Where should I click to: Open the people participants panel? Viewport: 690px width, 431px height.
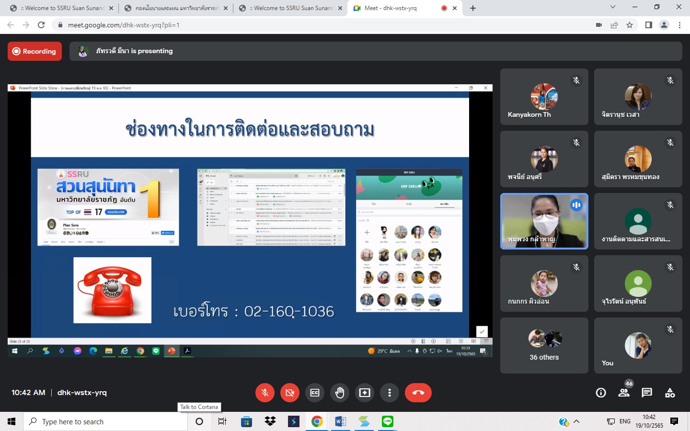click(x=624, y=393)
